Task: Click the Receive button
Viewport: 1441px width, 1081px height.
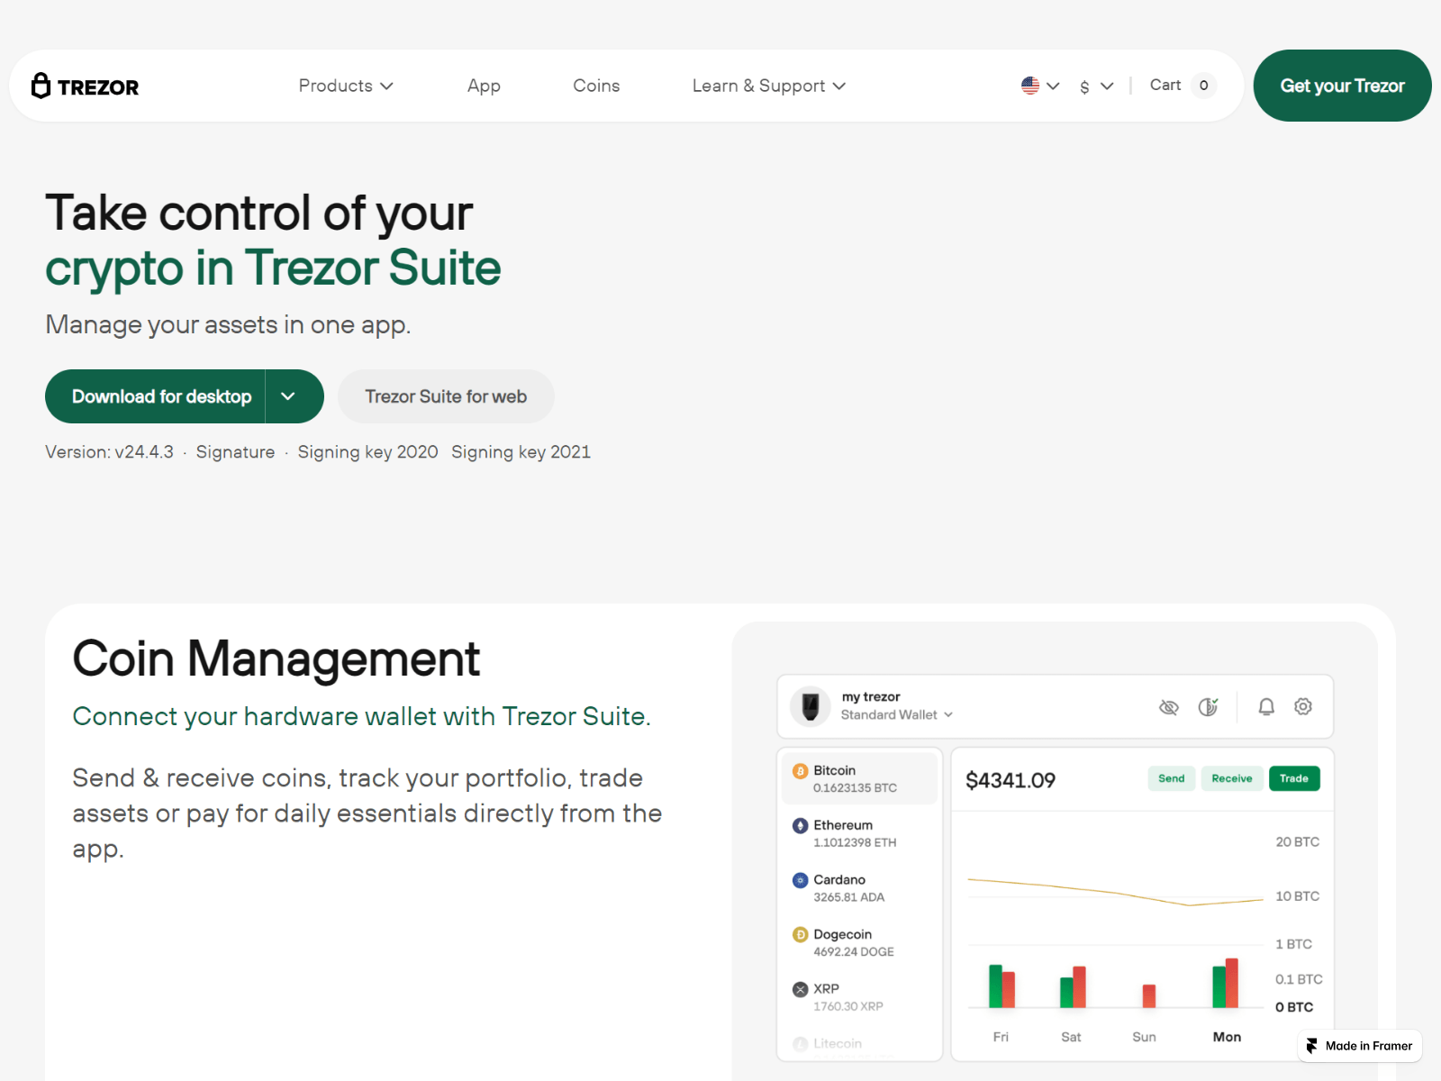Action: 1231,778
